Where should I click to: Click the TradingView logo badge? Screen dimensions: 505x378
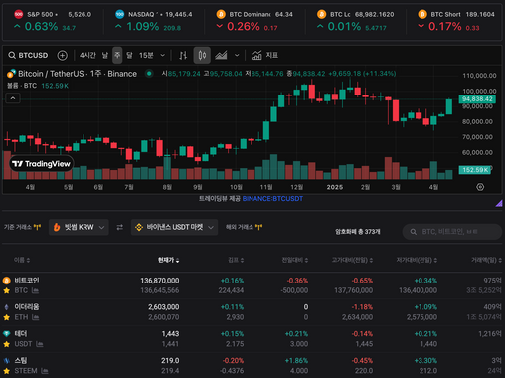pos(41,164)
